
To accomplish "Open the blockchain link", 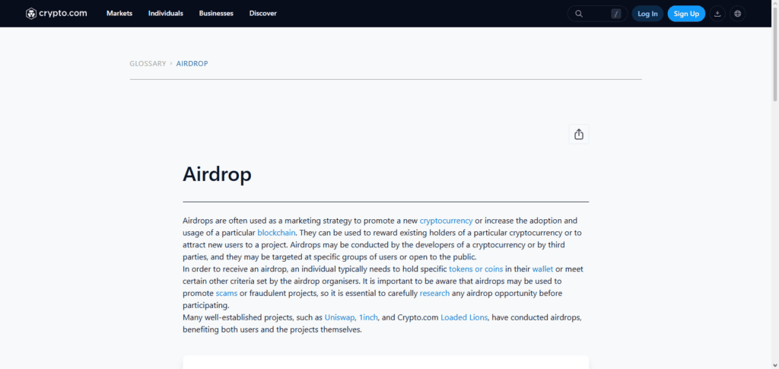I will coord(277,232).
